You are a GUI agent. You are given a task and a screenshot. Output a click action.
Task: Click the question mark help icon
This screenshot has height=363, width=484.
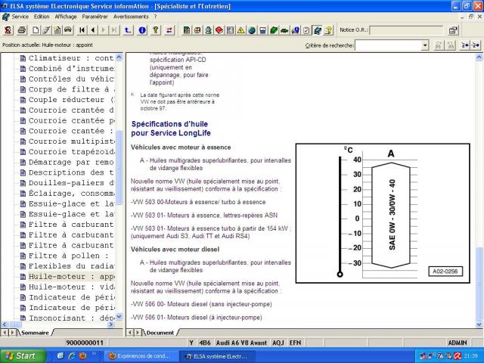(x=154, y=30)
